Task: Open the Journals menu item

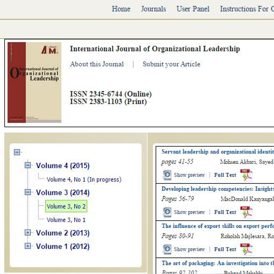Action: tap(153, 9)
